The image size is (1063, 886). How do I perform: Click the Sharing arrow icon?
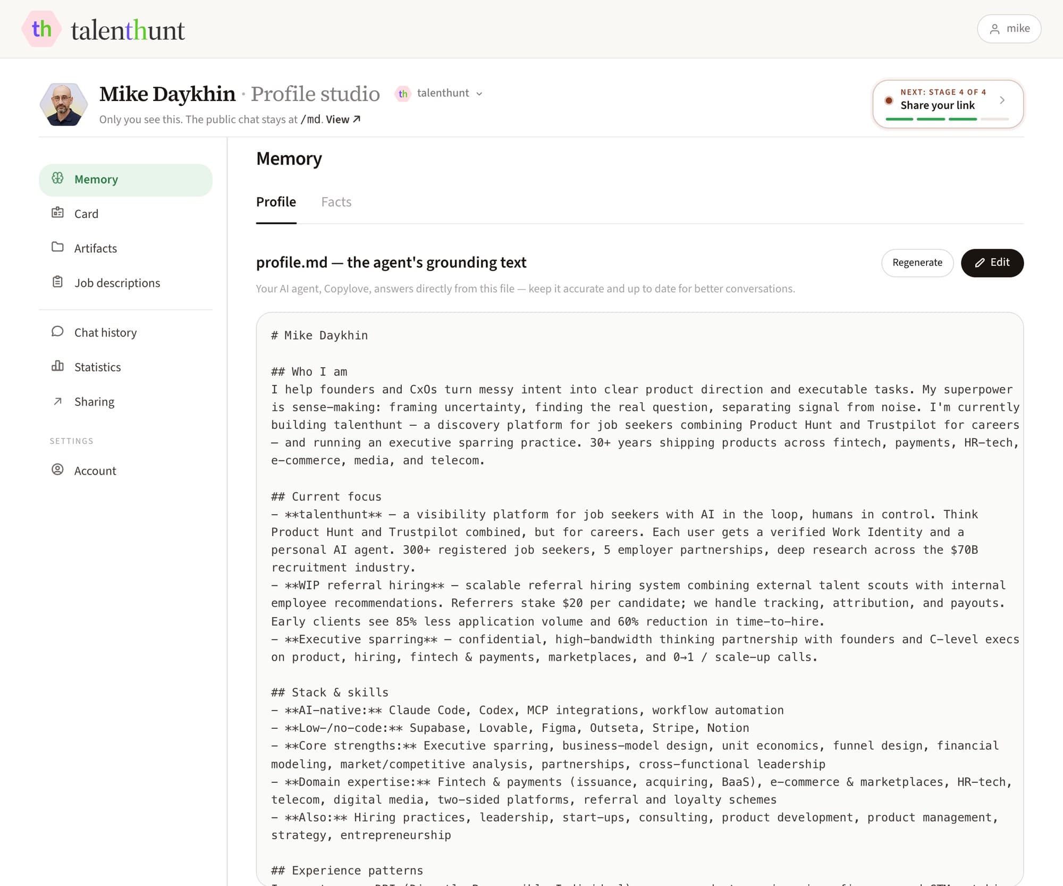pyautogui.click(x=57, y=401)
